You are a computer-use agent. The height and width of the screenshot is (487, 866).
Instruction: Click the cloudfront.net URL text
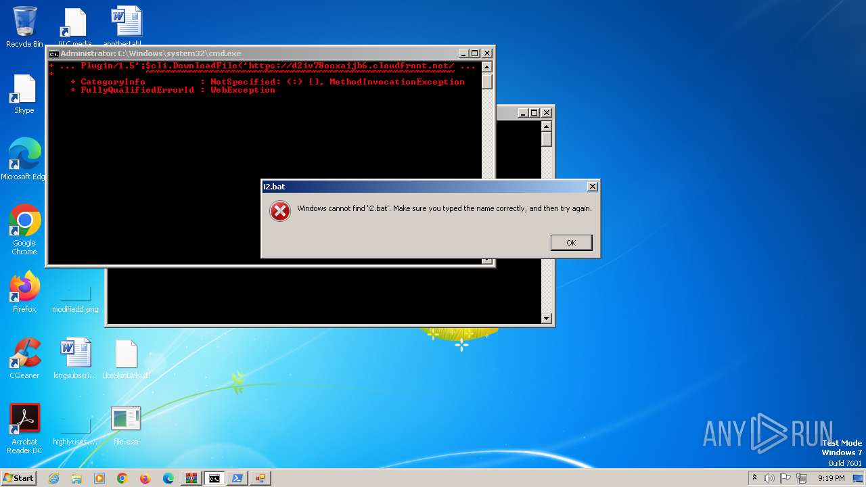[x=352, y=66]
